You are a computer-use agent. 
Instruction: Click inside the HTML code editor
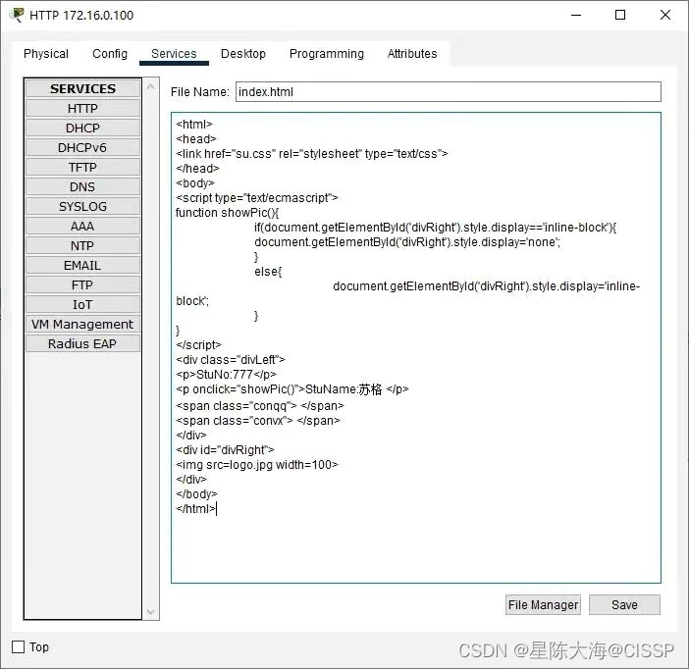416,347
